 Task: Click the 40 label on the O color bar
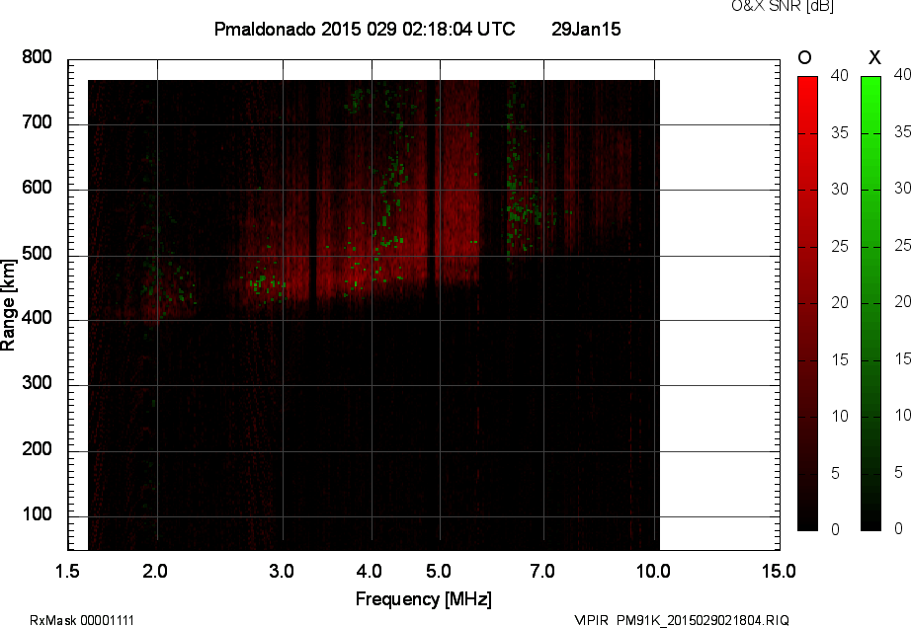[840, 75]
